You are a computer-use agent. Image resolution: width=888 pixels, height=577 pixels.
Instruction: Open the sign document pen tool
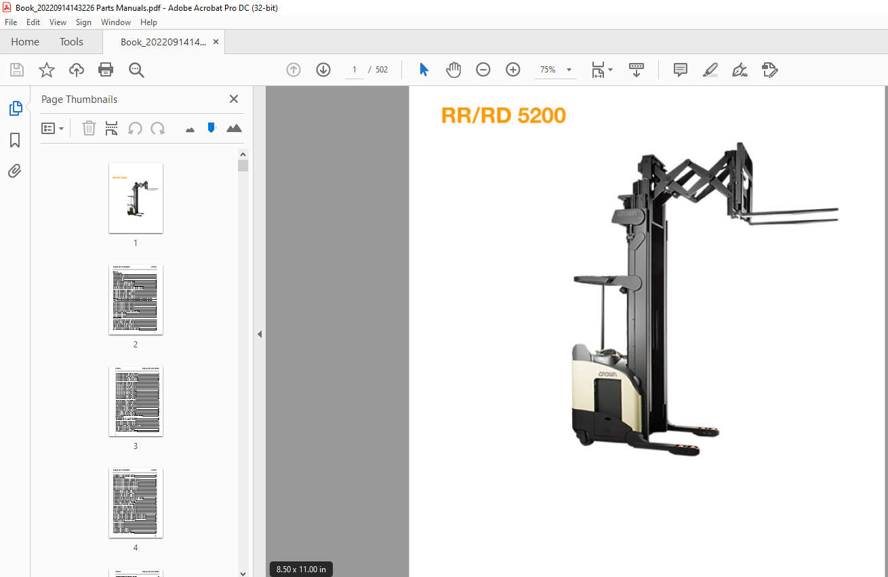740,70
